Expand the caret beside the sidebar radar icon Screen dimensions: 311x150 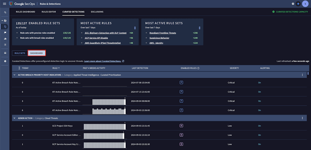(2, 20)
